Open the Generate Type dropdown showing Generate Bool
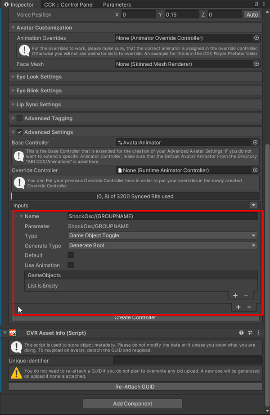The width and height of the screenshot is (270, 415). pyautogui.click(x=162, y=245)
